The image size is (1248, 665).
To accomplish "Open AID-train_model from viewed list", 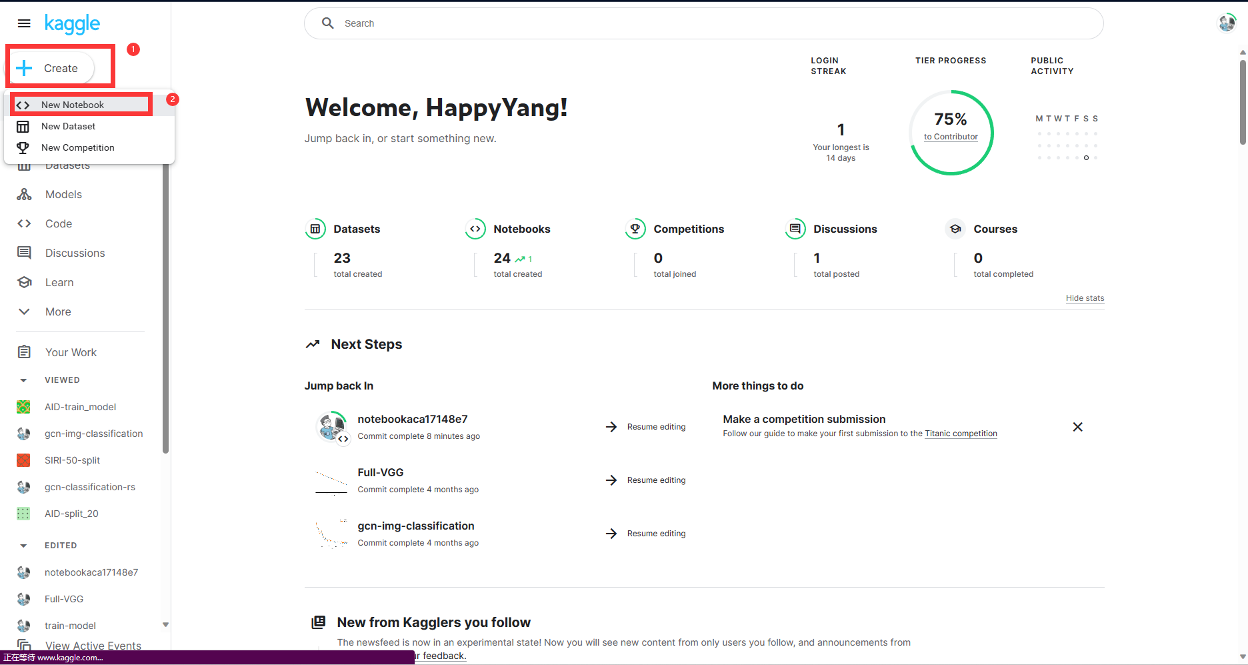I will click(x=80, y=407).
